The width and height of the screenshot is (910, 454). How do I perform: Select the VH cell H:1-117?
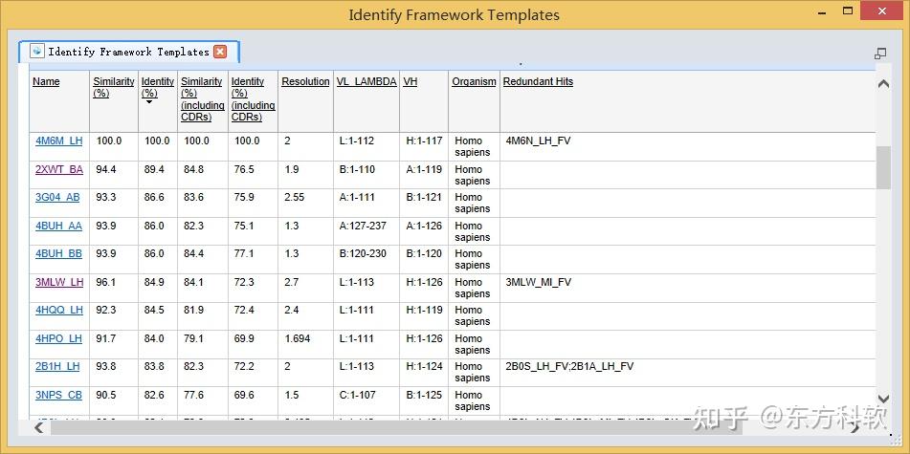pyautogui.click(x=424, y=141)
